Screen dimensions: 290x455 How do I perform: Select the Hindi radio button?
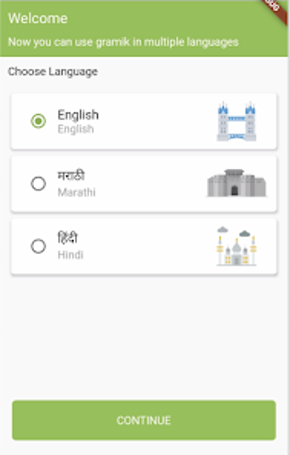pyautogui.click(x=38, y=246)
